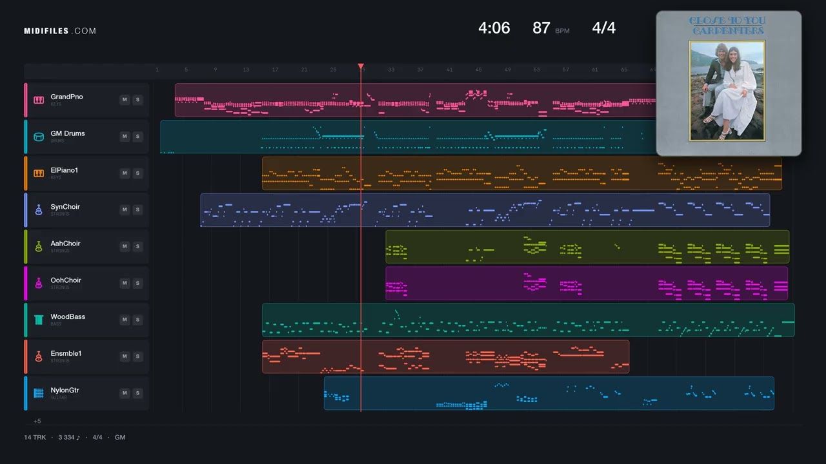Solo the NylonGtr track
This screenshot has height=464, width=826.
coord(137,393)
